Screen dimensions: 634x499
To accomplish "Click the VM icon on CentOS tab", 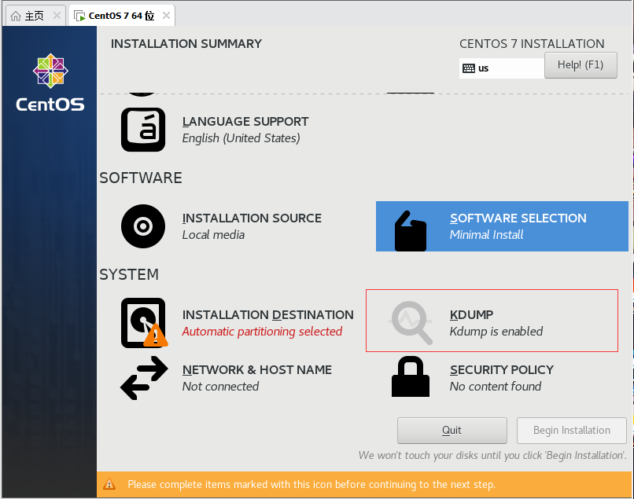I will [79, 16].
